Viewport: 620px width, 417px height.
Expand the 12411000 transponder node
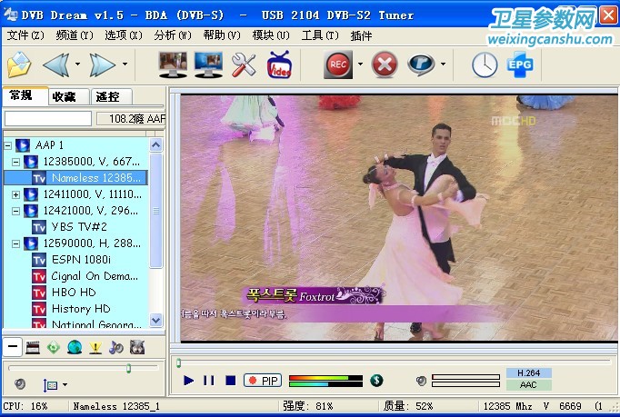point(15,194)
